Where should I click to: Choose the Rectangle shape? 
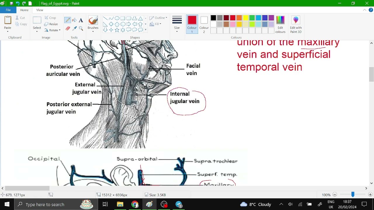pos(123,18)
